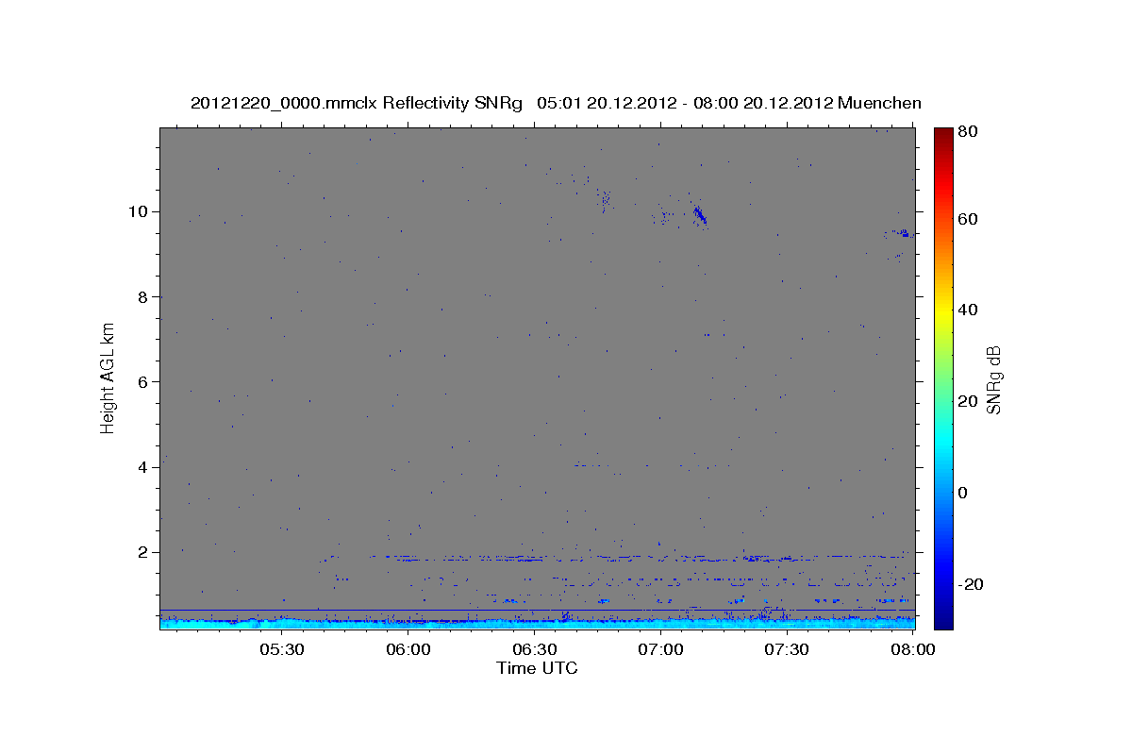1132x755 pixels.
Task: Click the colorbar value 0
Action: [965, 493]
